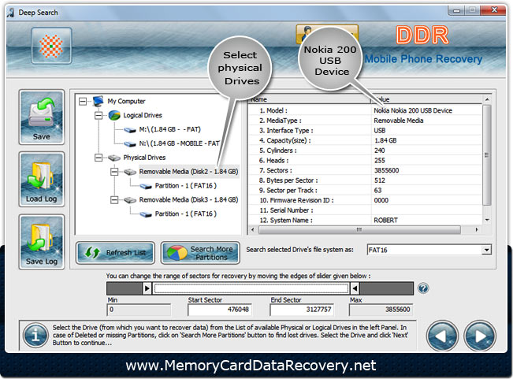Click the Refresh List button
Image resolution: width=513 pixels, height=379 pixels.
(115, 253)
